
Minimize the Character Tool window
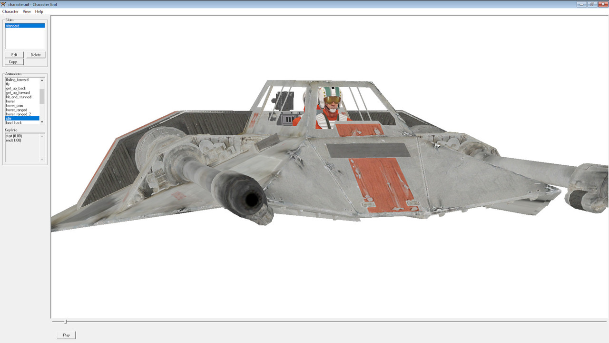(x=582, y=4)
